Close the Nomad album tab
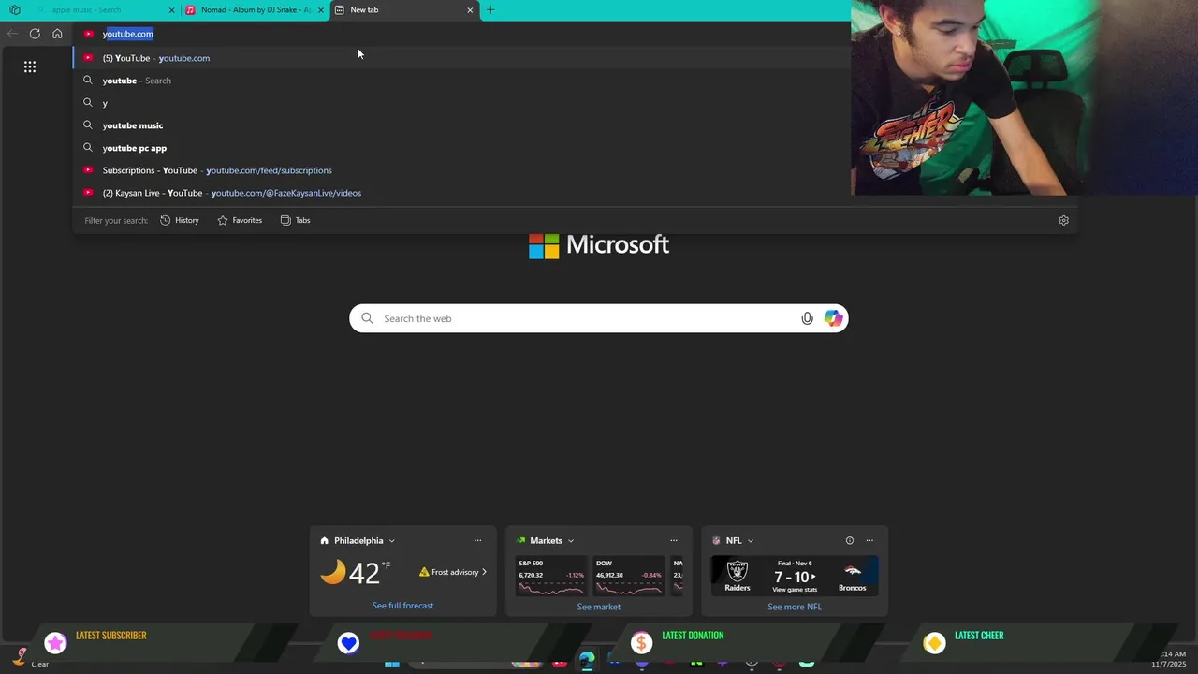 pos(321,10)
